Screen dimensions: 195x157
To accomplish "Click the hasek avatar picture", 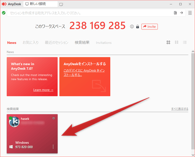I will tap(14, 122).
